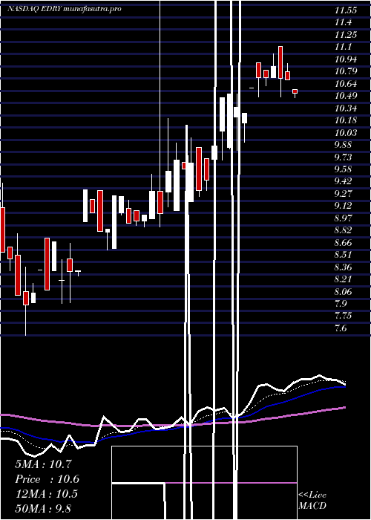Click the 10.34 price axis label

345,108
